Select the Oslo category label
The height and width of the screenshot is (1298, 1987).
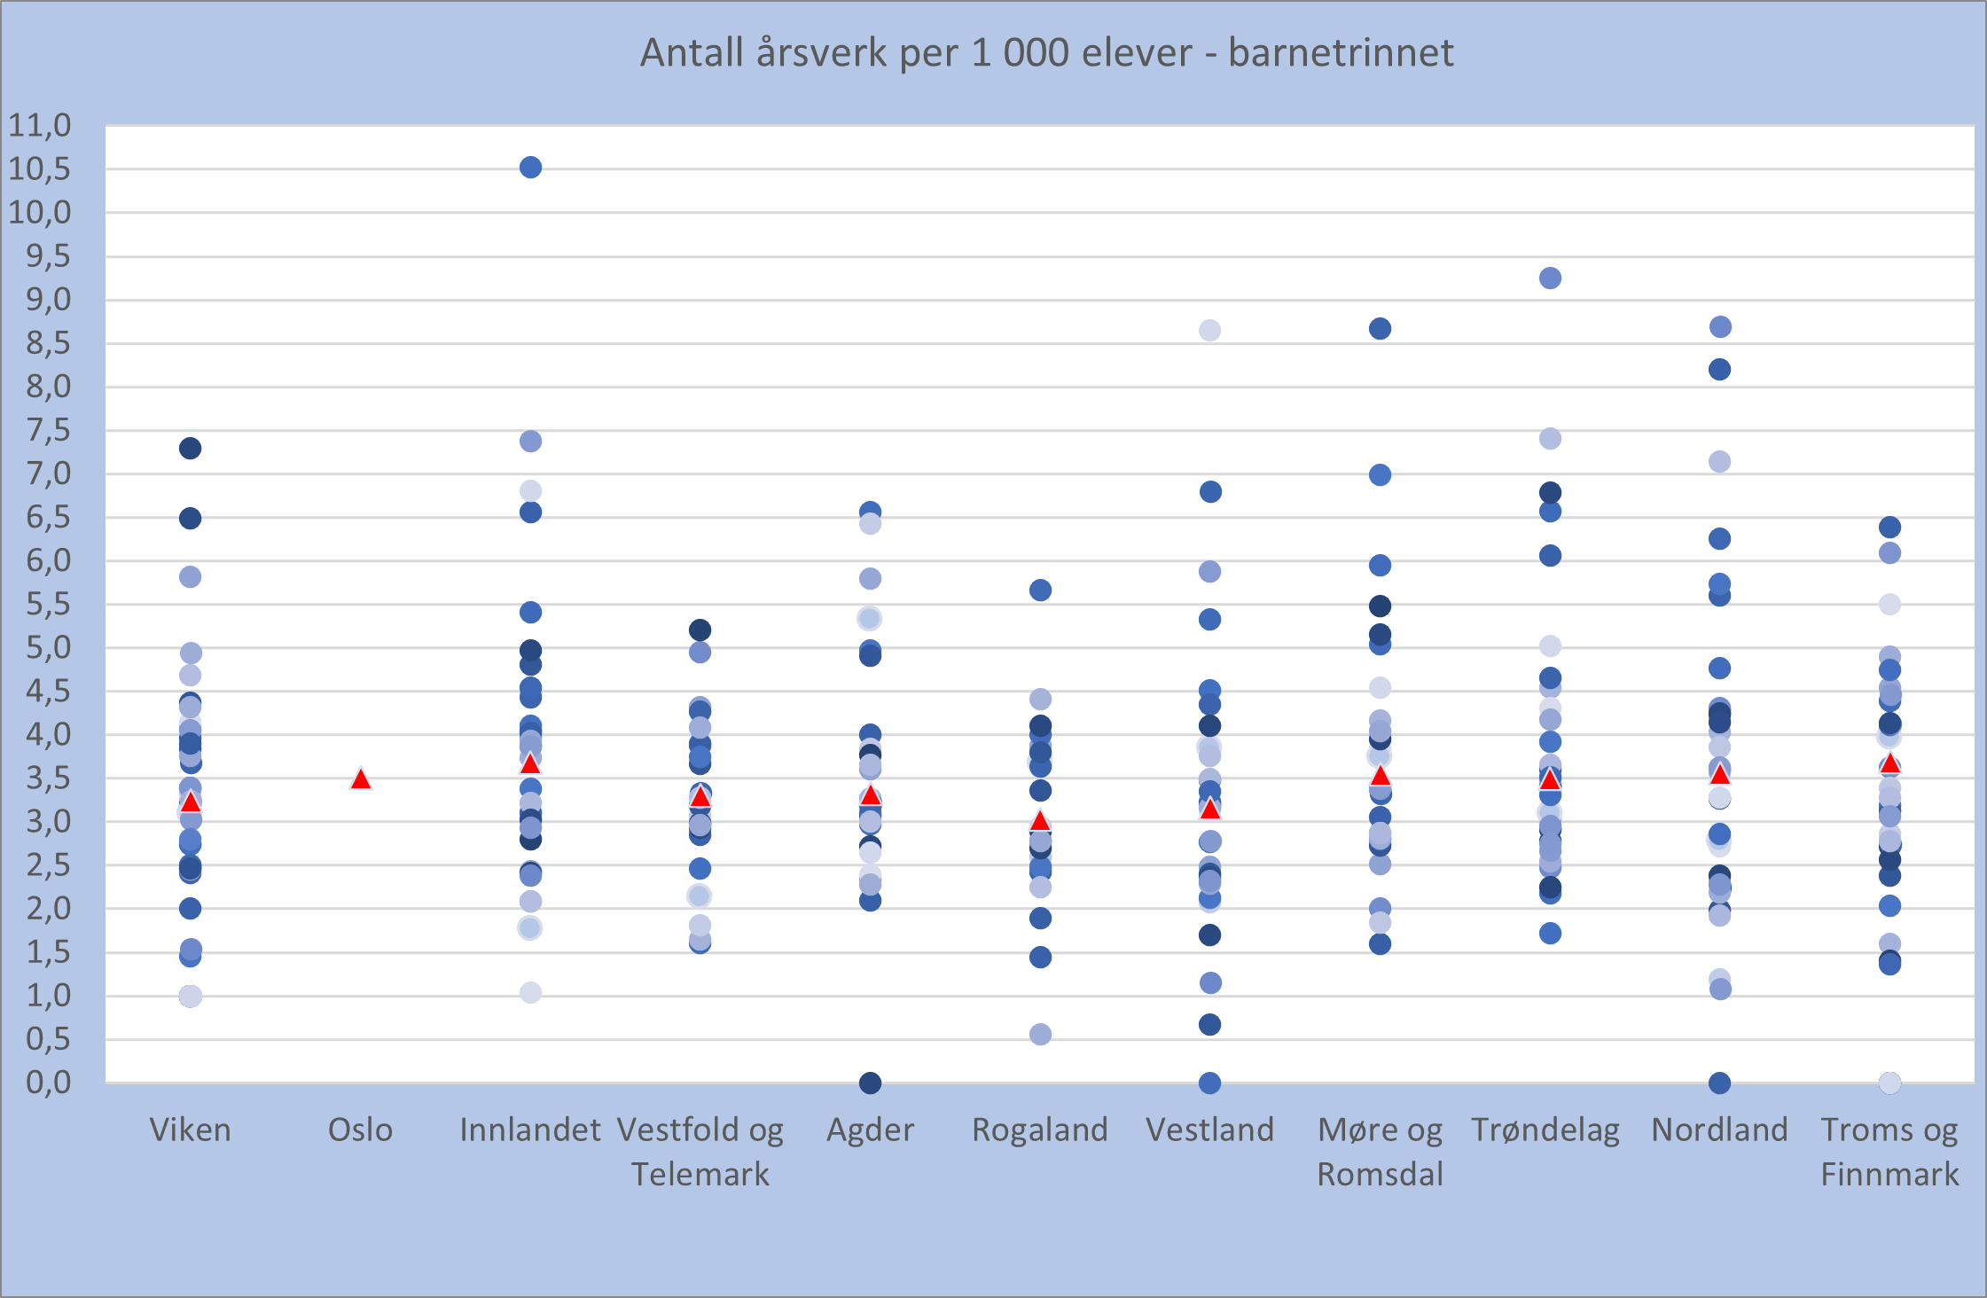click(360, 1130)
